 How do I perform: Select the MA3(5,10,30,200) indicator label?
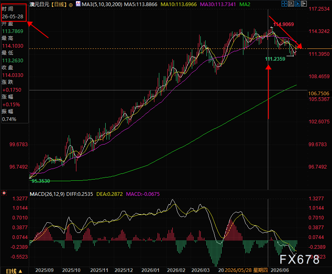click(x=102, y=4)
